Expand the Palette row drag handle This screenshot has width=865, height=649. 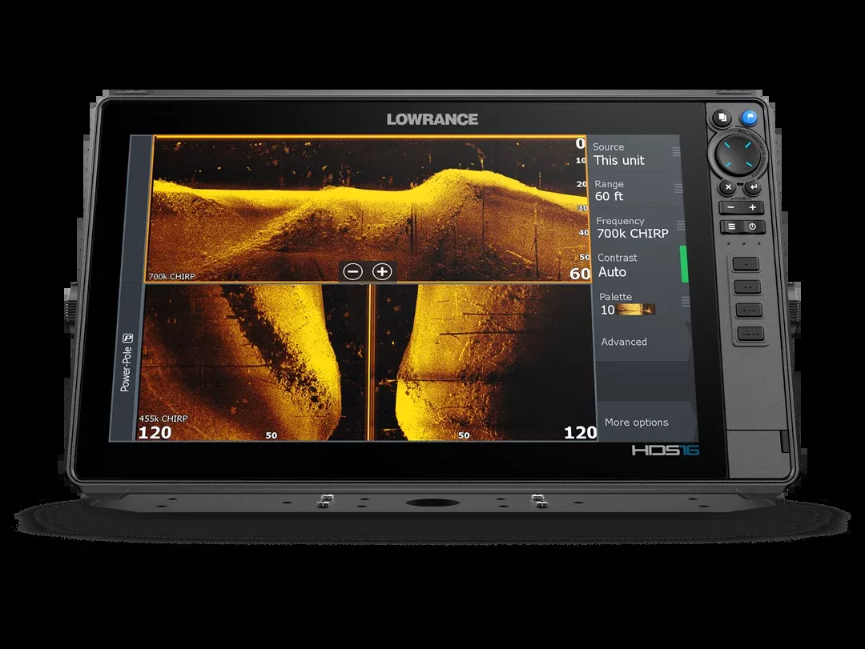click(685, 301)
